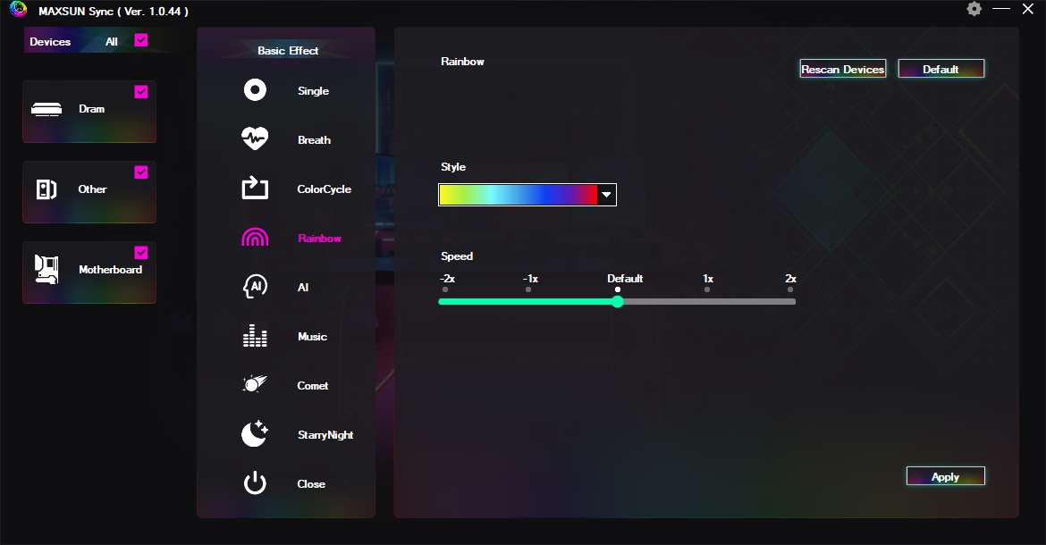Open settings gear in title bar
This screenshot has width=1046, height=545.
974,9
